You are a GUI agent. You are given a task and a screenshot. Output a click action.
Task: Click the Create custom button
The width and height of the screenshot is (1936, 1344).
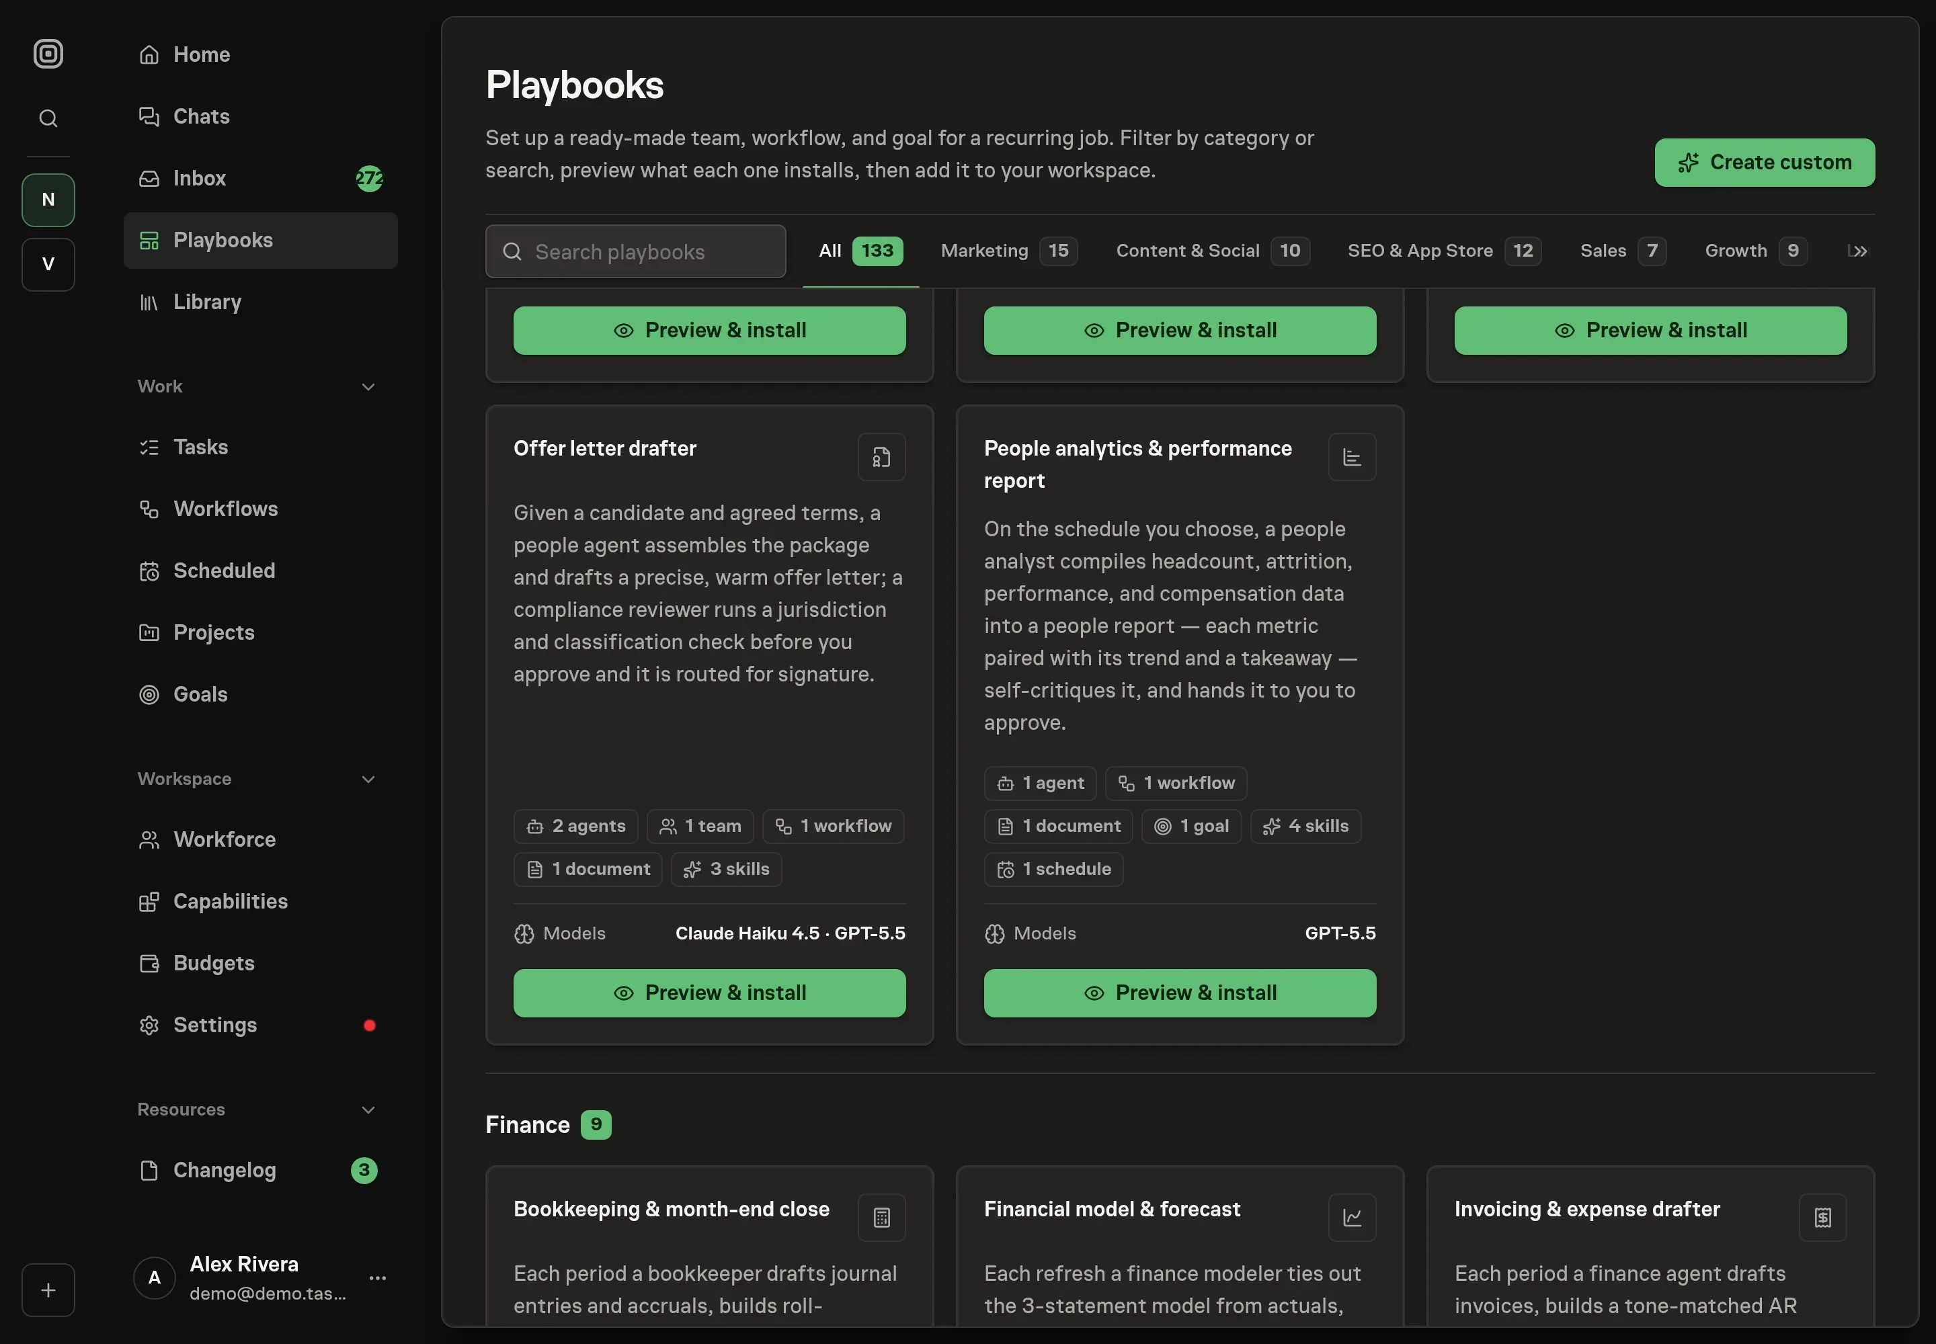(1764, 163)
